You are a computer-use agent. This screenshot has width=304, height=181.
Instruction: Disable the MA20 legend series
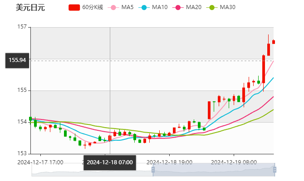point(193,8)
